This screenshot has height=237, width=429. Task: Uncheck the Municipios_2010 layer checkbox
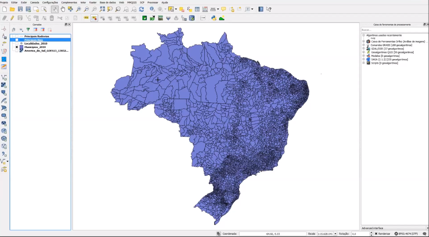17,47
